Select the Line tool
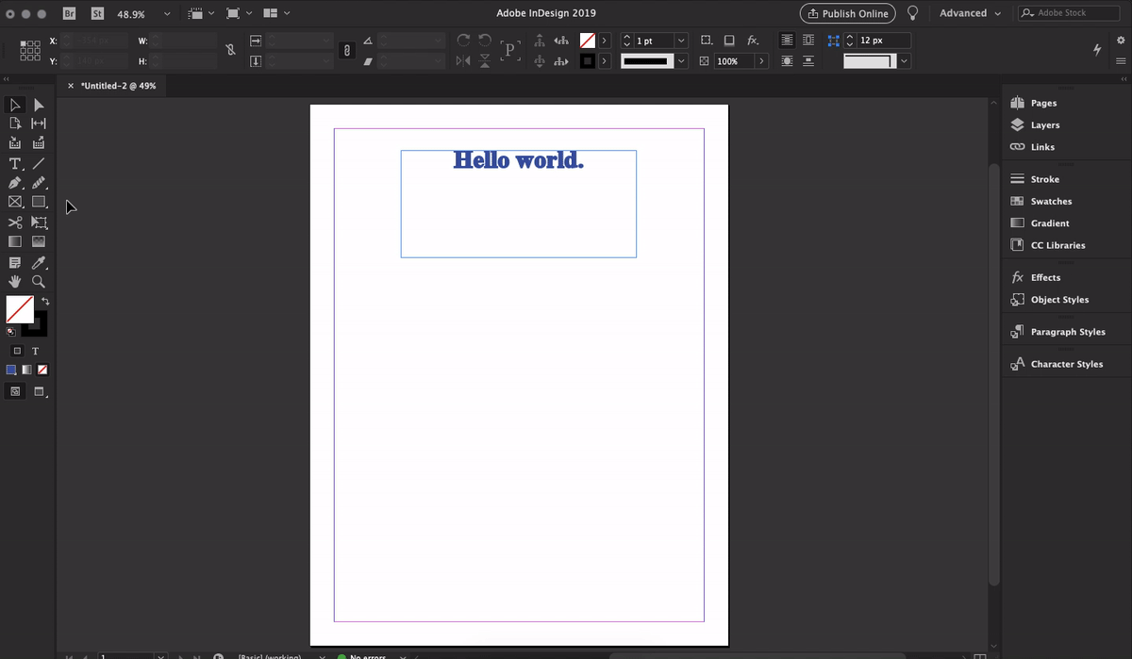 39,163
